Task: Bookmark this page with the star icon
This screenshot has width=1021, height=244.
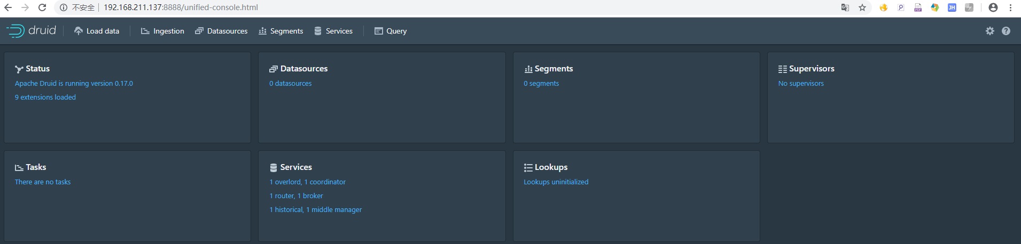Action: pyautogui.click(x=862, y=7)
